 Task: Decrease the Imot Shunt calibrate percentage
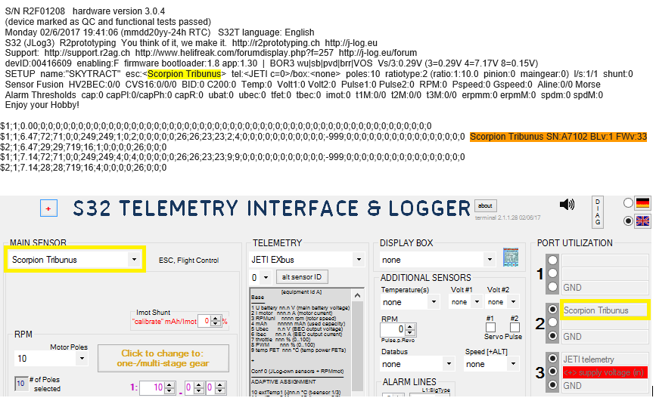pos(216,324)
